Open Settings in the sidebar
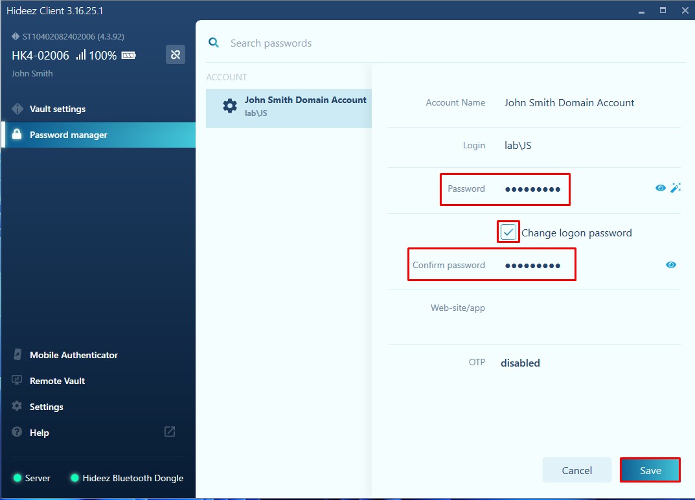The image size is (695, 500). click(x=46, y=407)
